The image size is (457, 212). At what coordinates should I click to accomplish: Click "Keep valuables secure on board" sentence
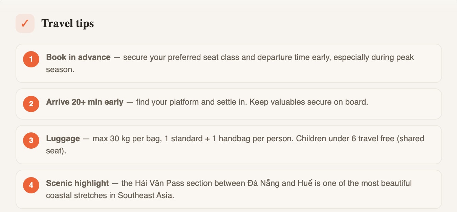(308, 102)
